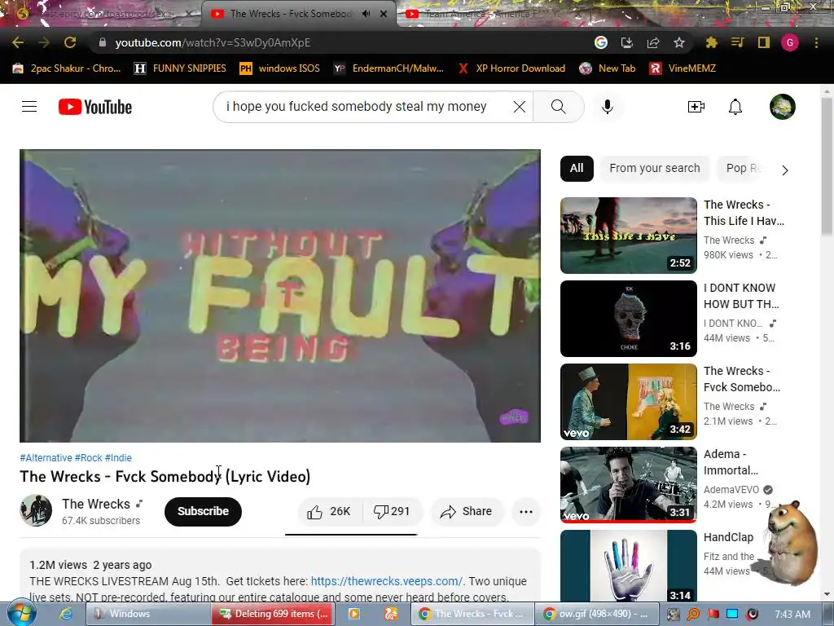Open the Windows taskbar button

click(x=147, y=614)
